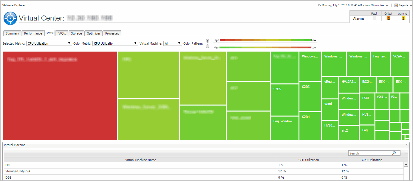
Task: Open the Reports menu icon
Action: click(x=396, y=5)
